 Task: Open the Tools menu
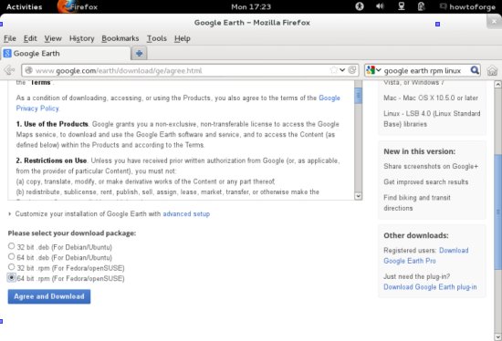pyautogui.click(x=157, y=38)
